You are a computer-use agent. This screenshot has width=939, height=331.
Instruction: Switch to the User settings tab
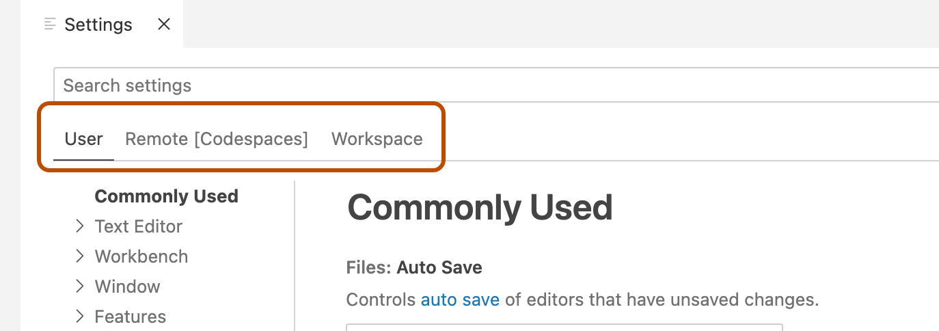83,139
